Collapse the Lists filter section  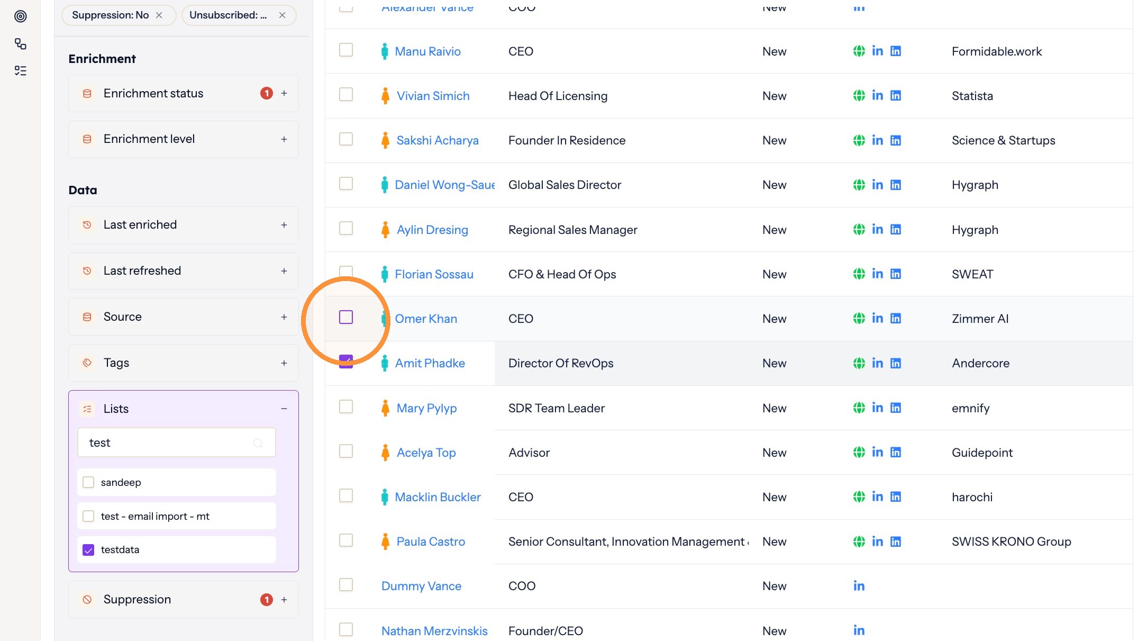pos(284,409)
